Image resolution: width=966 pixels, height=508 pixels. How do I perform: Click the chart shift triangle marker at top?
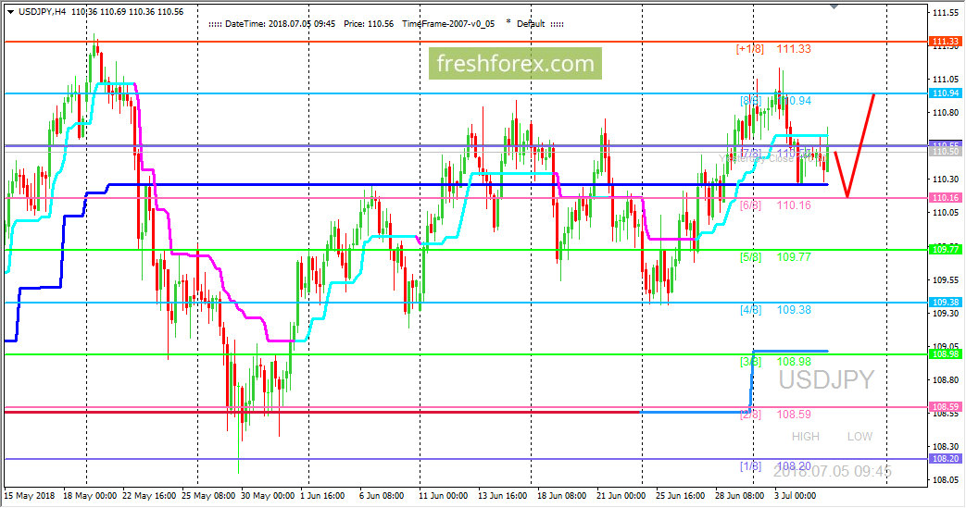834,6
